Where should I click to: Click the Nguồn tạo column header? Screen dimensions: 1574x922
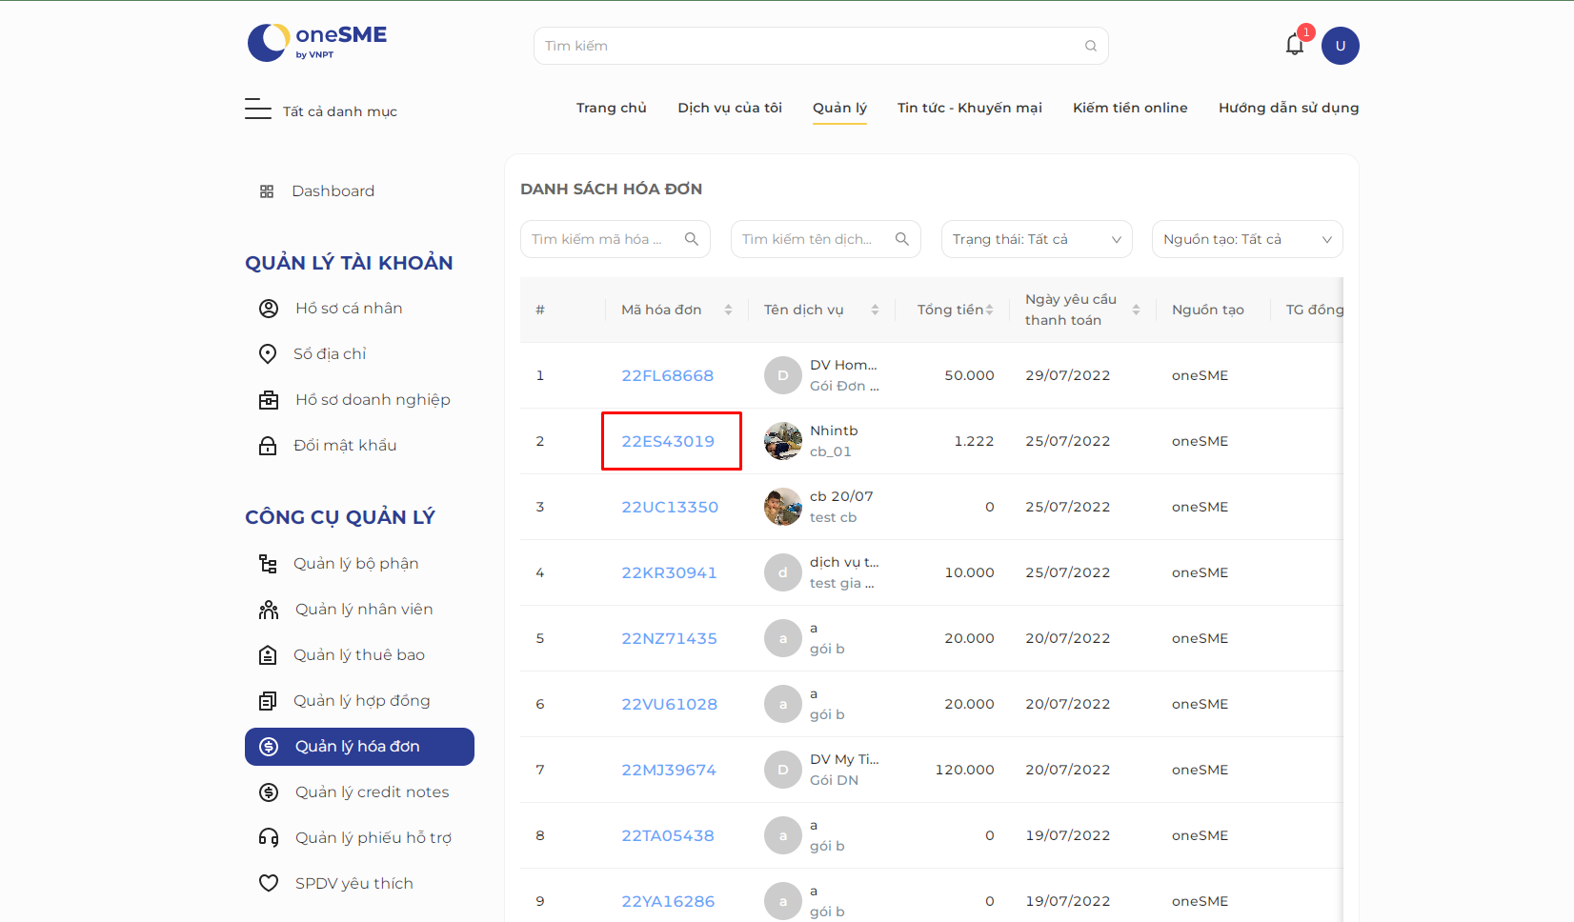pyautogui.click(x=1208, y=310)
